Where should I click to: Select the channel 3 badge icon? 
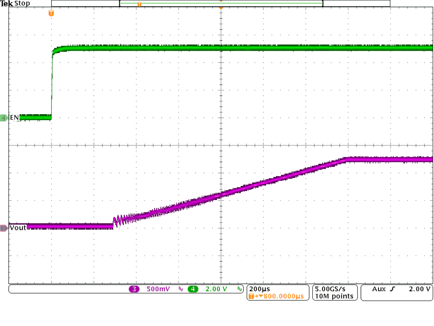coord(134,289)
